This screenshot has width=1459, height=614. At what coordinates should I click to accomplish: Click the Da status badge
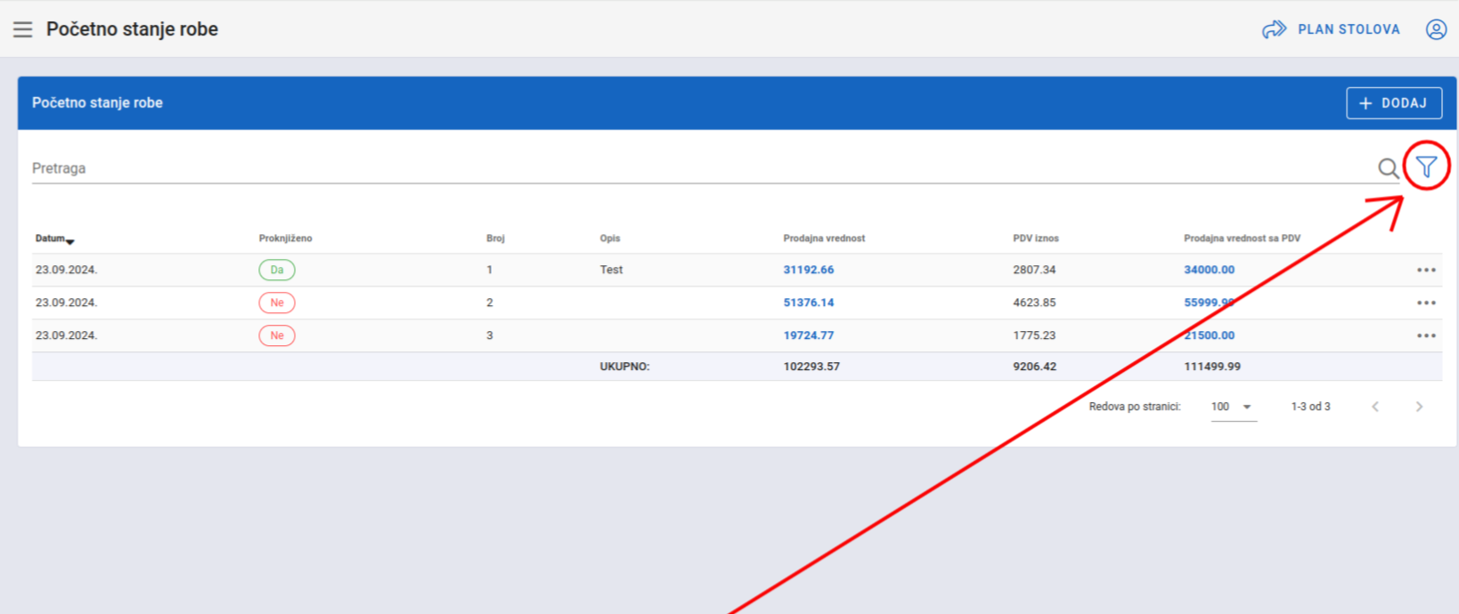pyautogui.click(x=277, y=270)
